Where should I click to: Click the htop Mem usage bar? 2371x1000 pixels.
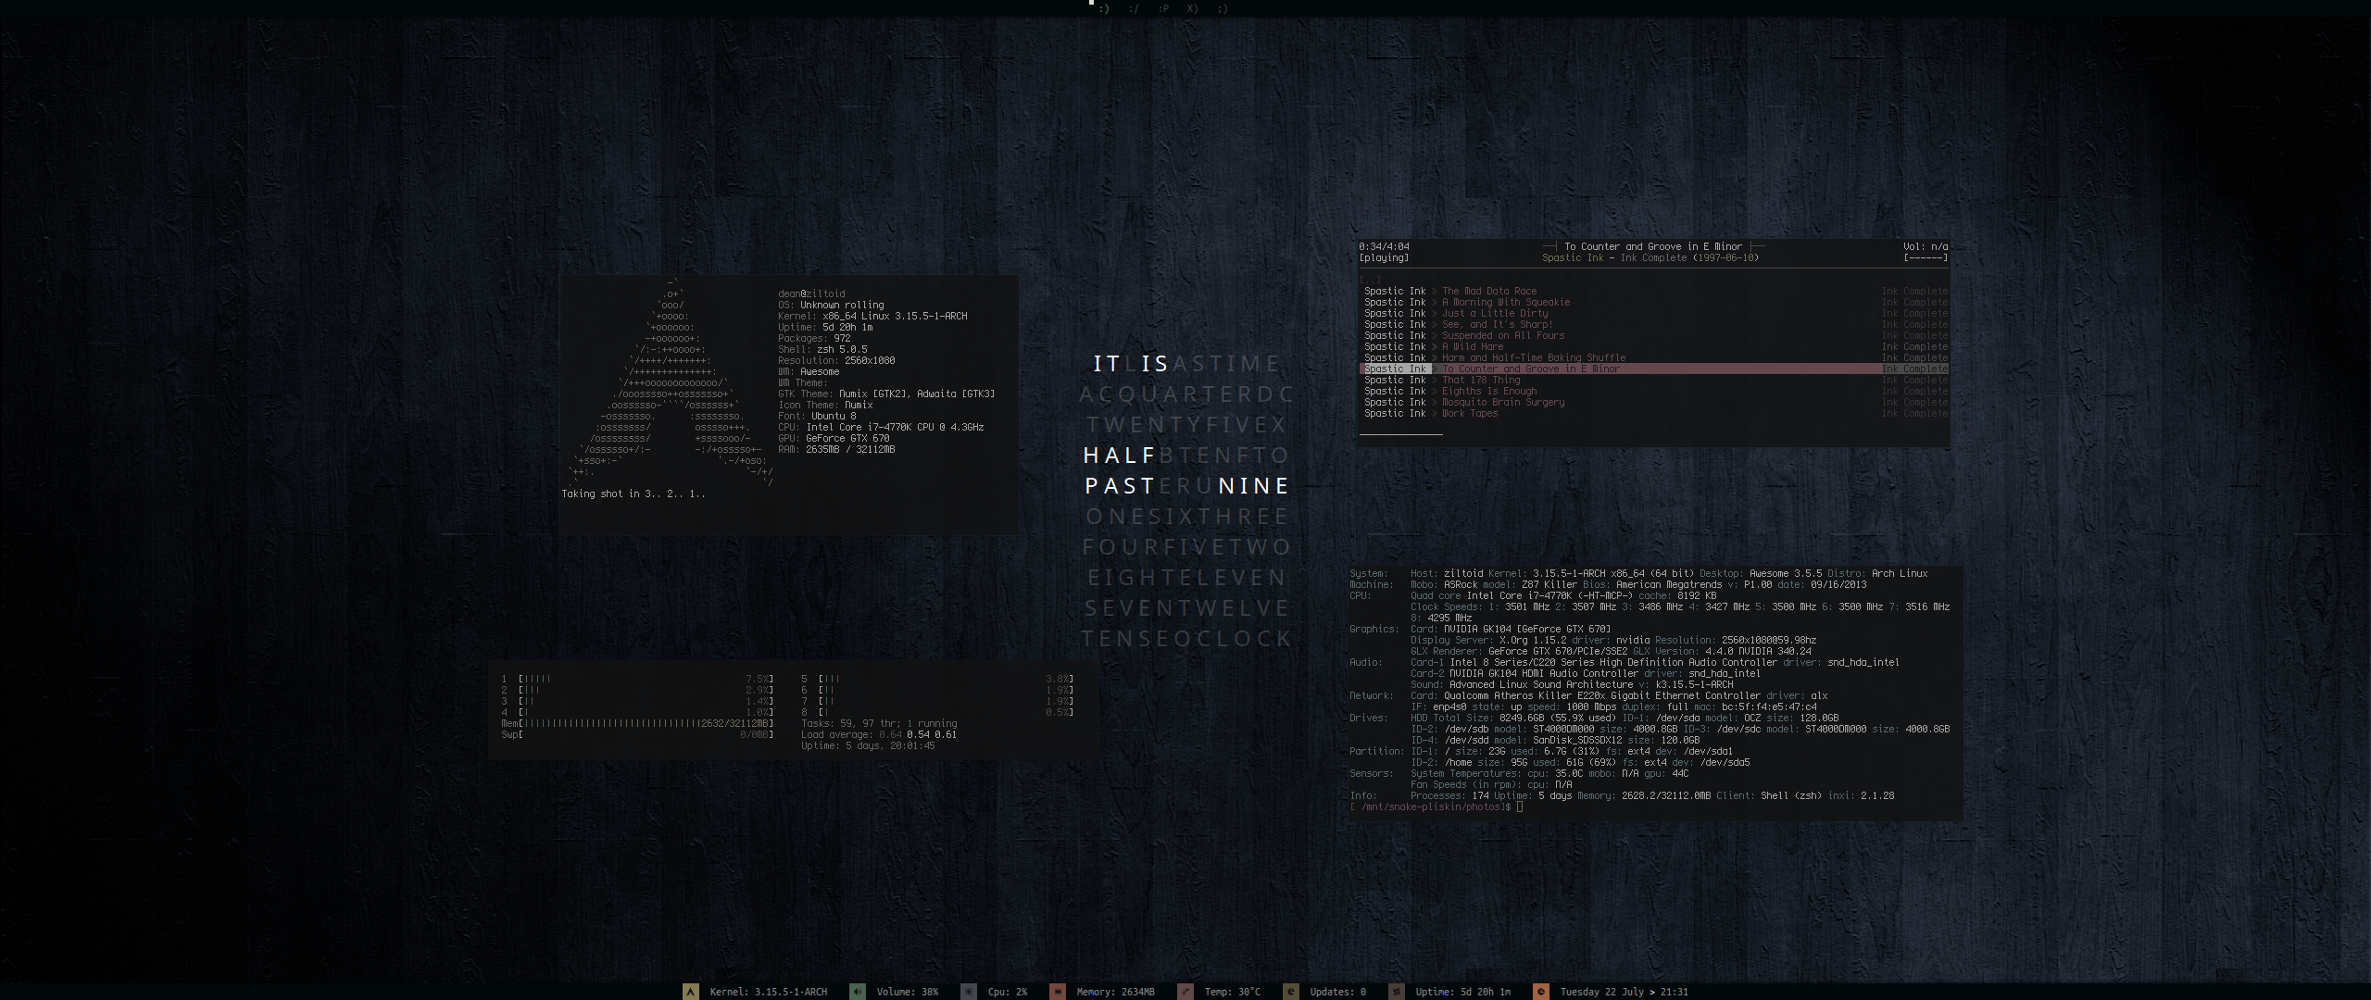click(637, 723)
